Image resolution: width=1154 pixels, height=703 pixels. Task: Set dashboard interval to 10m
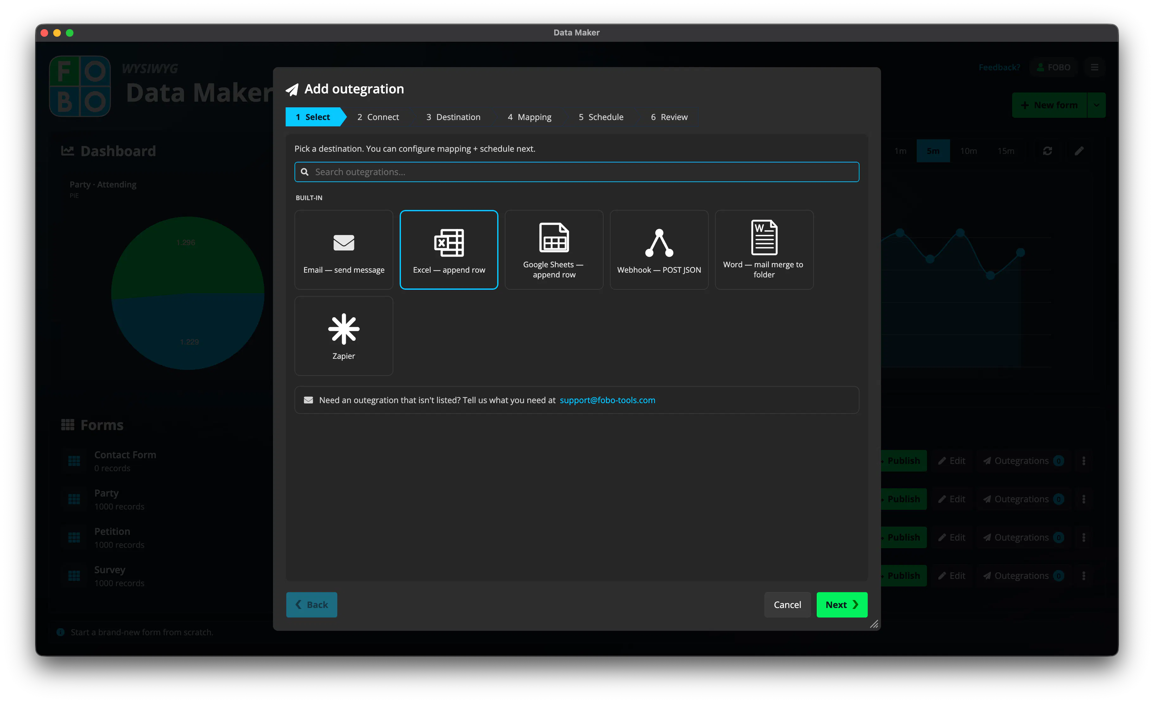click(x=968, y=151)
